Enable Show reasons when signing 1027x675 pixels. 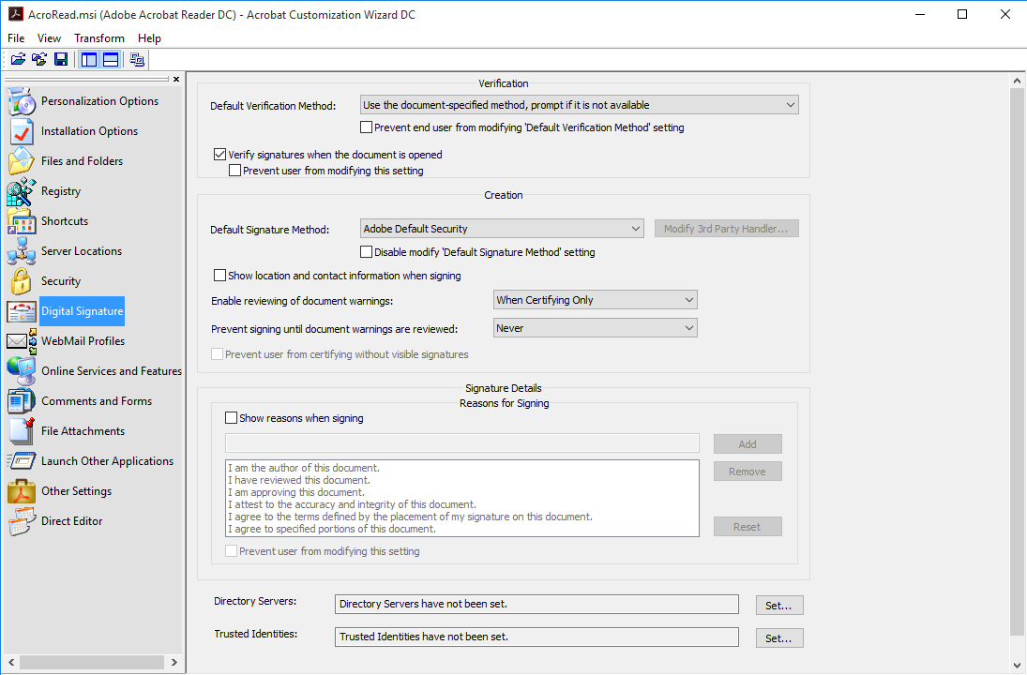pos(232,418)
